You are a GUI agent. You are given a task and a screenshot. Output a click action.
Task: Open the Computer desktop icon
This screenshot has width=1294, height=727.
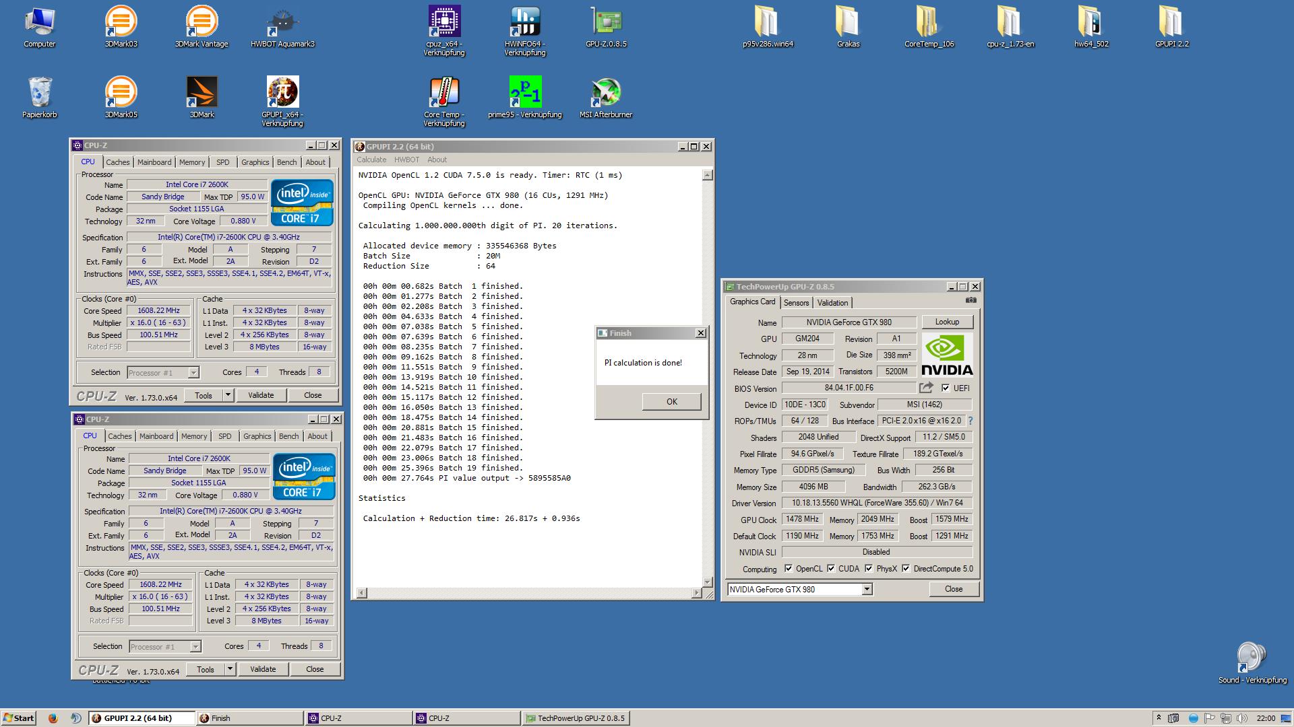point(40,27)
